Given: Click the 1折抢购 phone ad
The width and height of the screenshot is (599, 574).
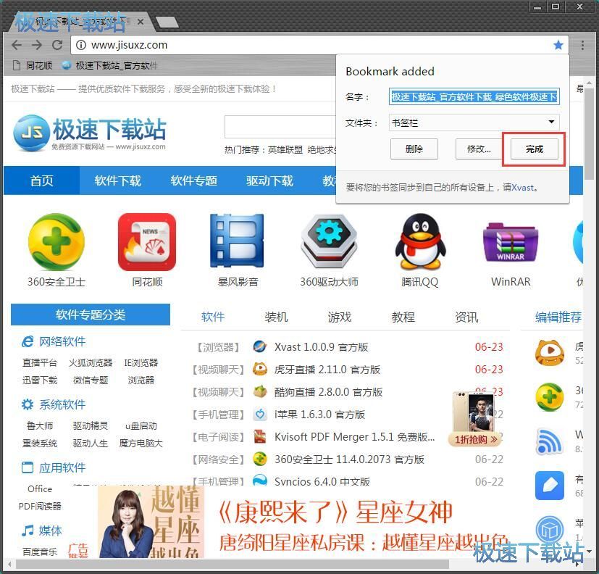Looking at the screenshot, I should point(476,419).
